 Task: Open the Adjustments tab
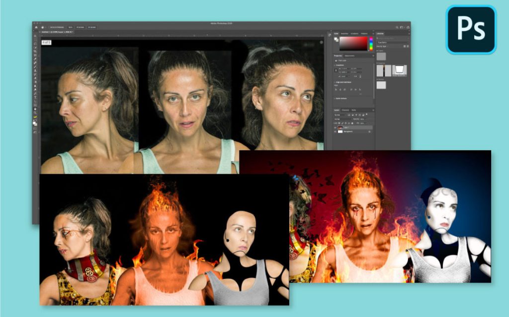349,56
